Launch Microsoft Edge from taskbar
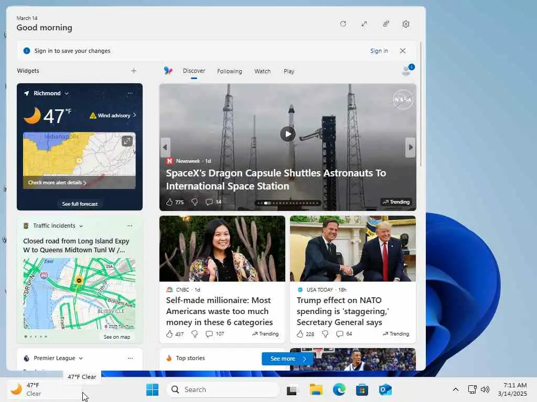The image size is (537, 402). tap(339, 389)
